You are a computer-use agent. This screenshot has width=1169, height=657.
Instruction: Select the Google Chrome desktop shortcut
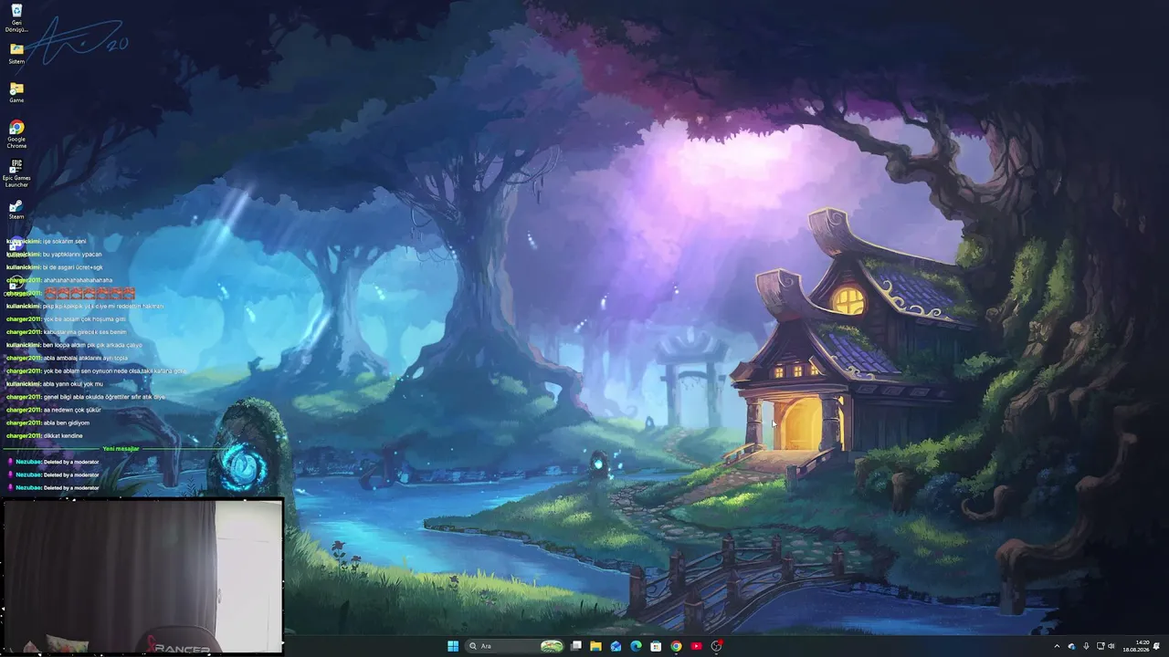16,134
